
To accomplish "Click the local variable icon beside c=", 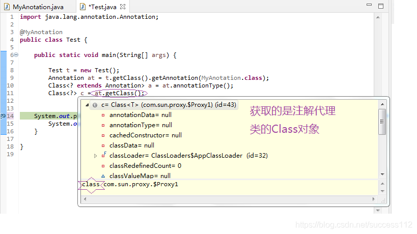I will (x=95, y=105).
